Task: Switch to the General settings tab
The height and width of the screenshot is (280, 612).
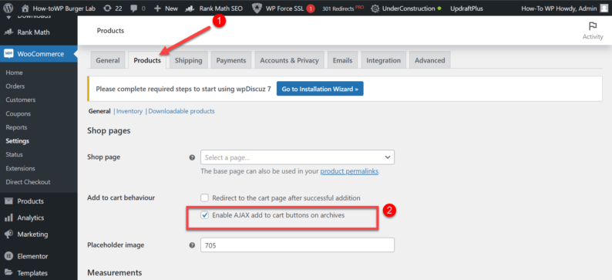Action: 108,60
